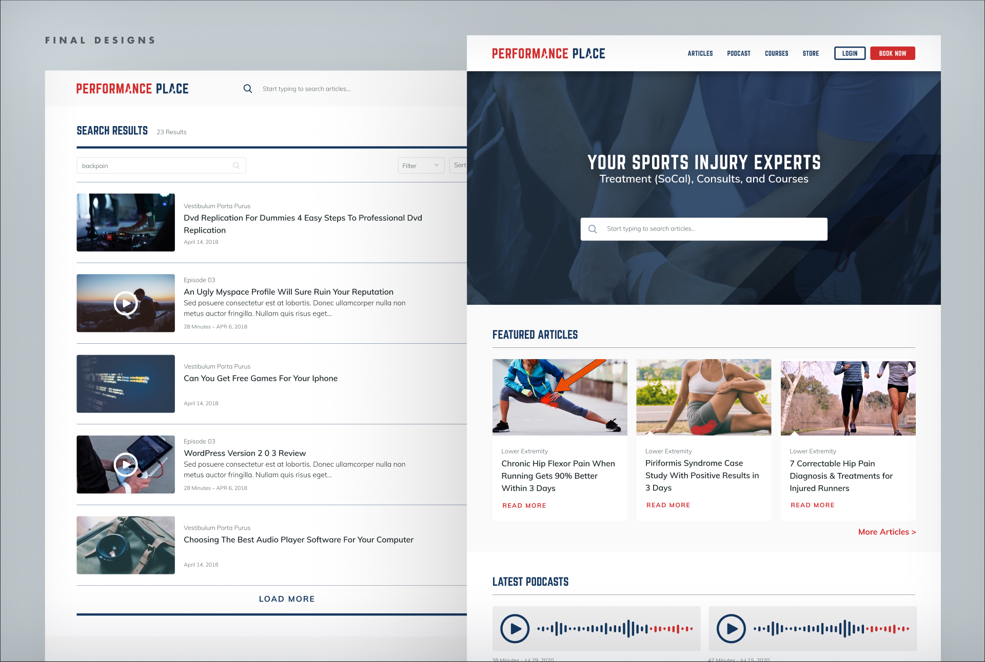
Task: Play the second latest podcast
Action: (x=731, y=629)
